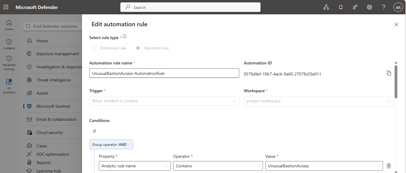Click the SOC optimization wand icon
Screen dimensions: 406x173
point(29,154)
